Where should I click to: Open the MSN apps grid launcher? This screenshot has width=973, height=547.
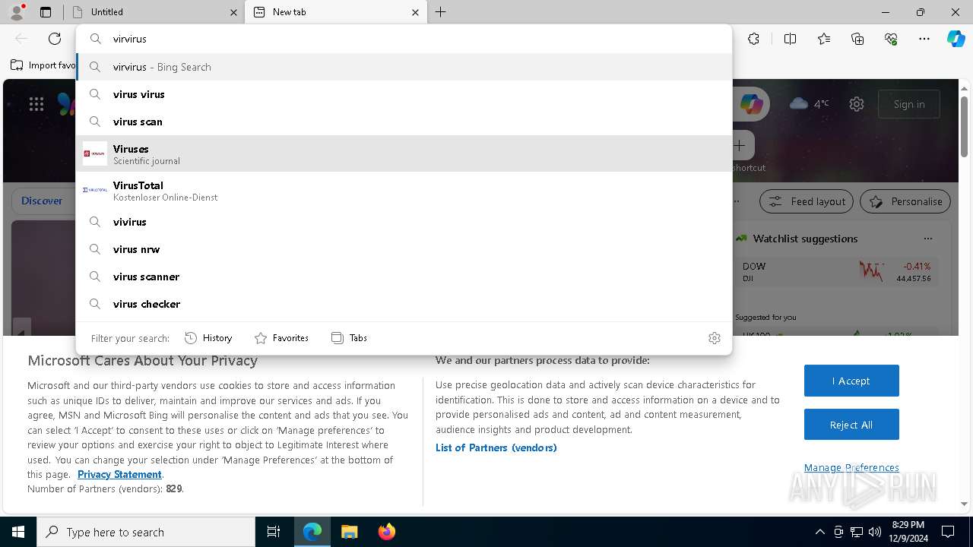(x=36, y=104)
